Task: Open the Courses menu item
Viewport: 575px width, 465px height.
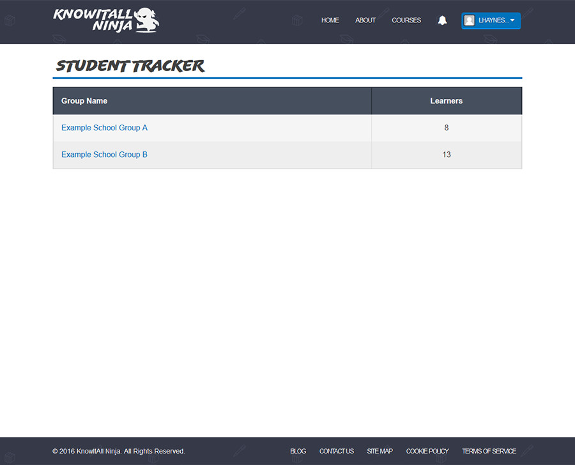Action: coord(406,20)
